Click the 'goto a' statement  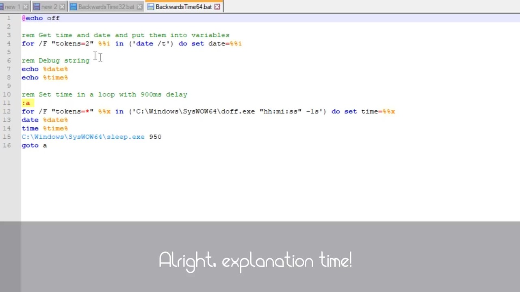coord(34,146)
